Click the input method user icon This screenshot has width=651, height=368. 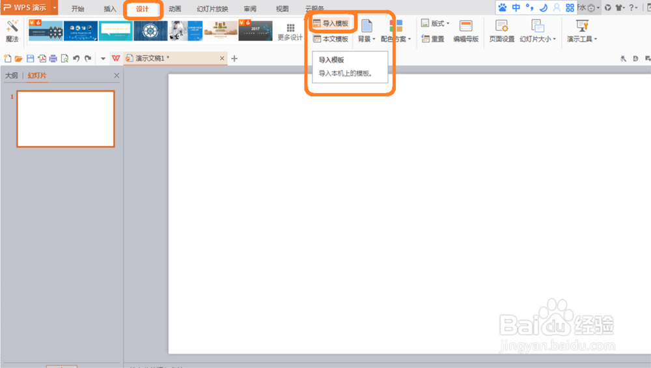(x=557, y=7)
